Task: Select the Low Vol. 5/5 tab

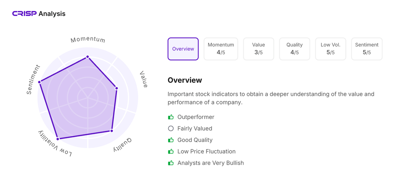Action: click(330, 49)
